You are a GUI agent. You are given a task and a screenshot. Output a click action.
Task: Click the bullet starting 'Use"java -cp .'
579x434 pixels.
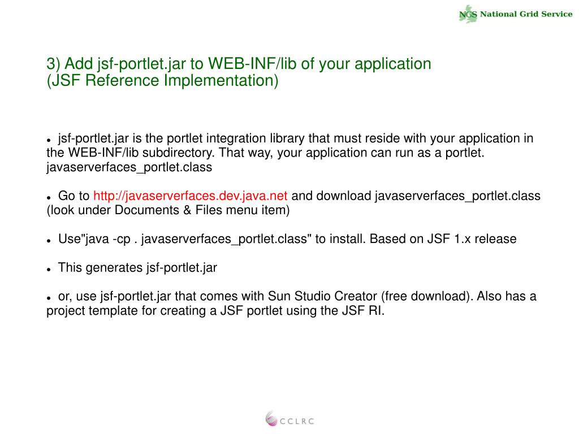[282, 239]
